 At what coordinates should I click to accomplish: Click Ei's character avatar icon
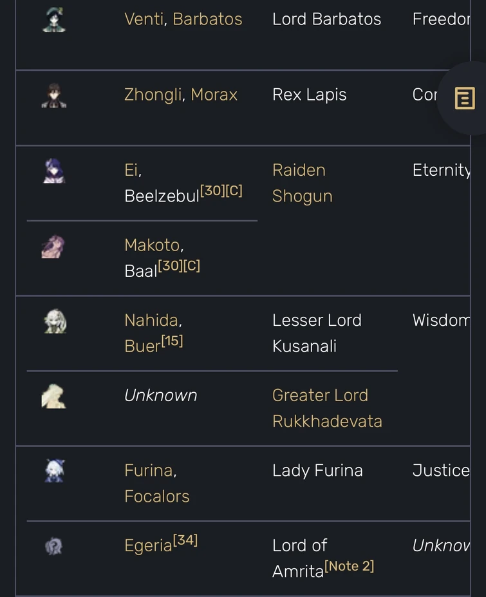tap(55, 169)
